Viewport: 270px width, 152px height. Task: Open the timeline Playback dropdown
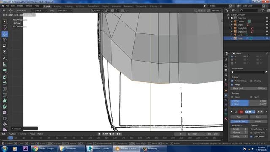tap(13, 134)
